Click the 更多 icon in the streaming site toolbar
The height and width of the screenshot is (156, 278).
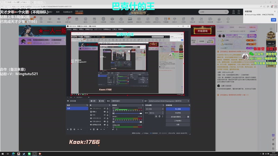pyautogui.click(x=228, y=20)
